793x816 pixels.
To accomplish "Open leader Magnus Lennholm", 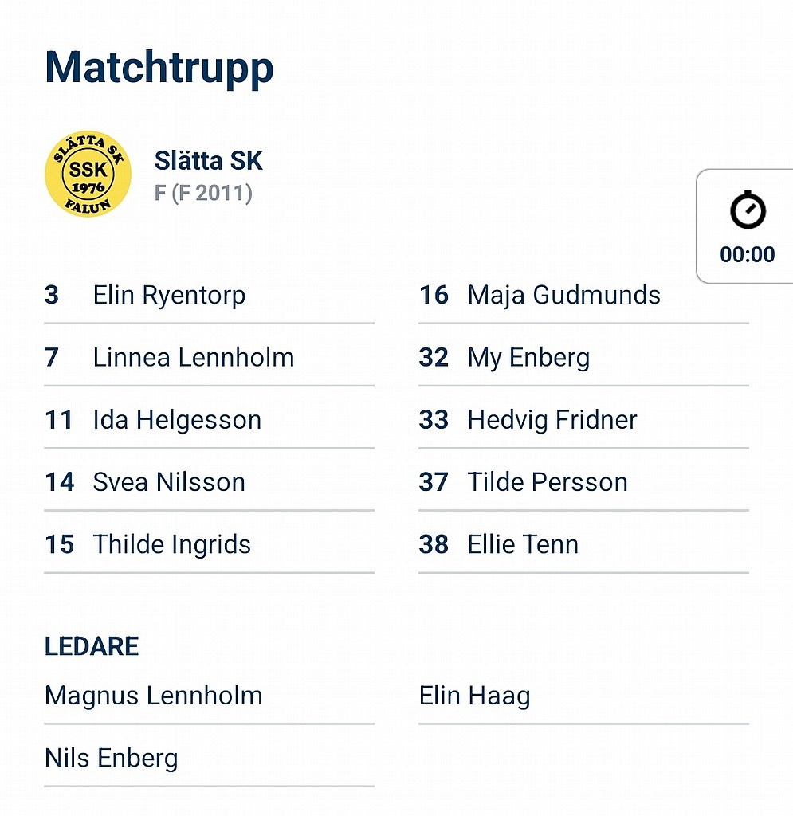I will pos(209,696).
